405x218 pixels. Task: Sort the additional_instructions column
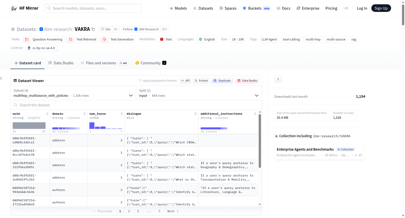pos(255,114)
